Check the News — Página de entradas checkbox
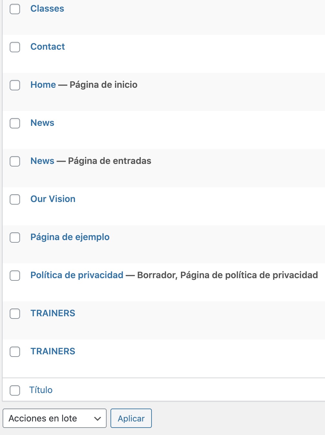Viewport: 325px width, 435px height. (x=15, y=161)
